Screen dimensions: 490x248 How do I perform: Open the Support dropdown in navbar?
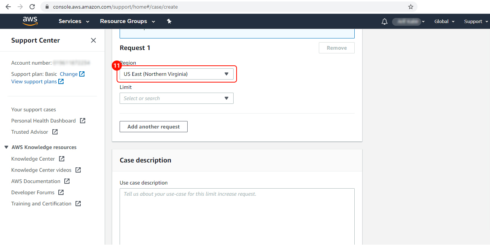pos(476,22)
